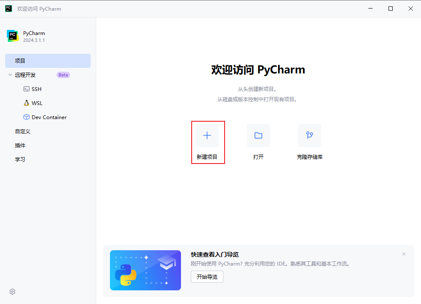Close the PyCharm welcome window
The width and height of the screenshot is (421, 304).
pyautogui.click(x=411, y=9)
